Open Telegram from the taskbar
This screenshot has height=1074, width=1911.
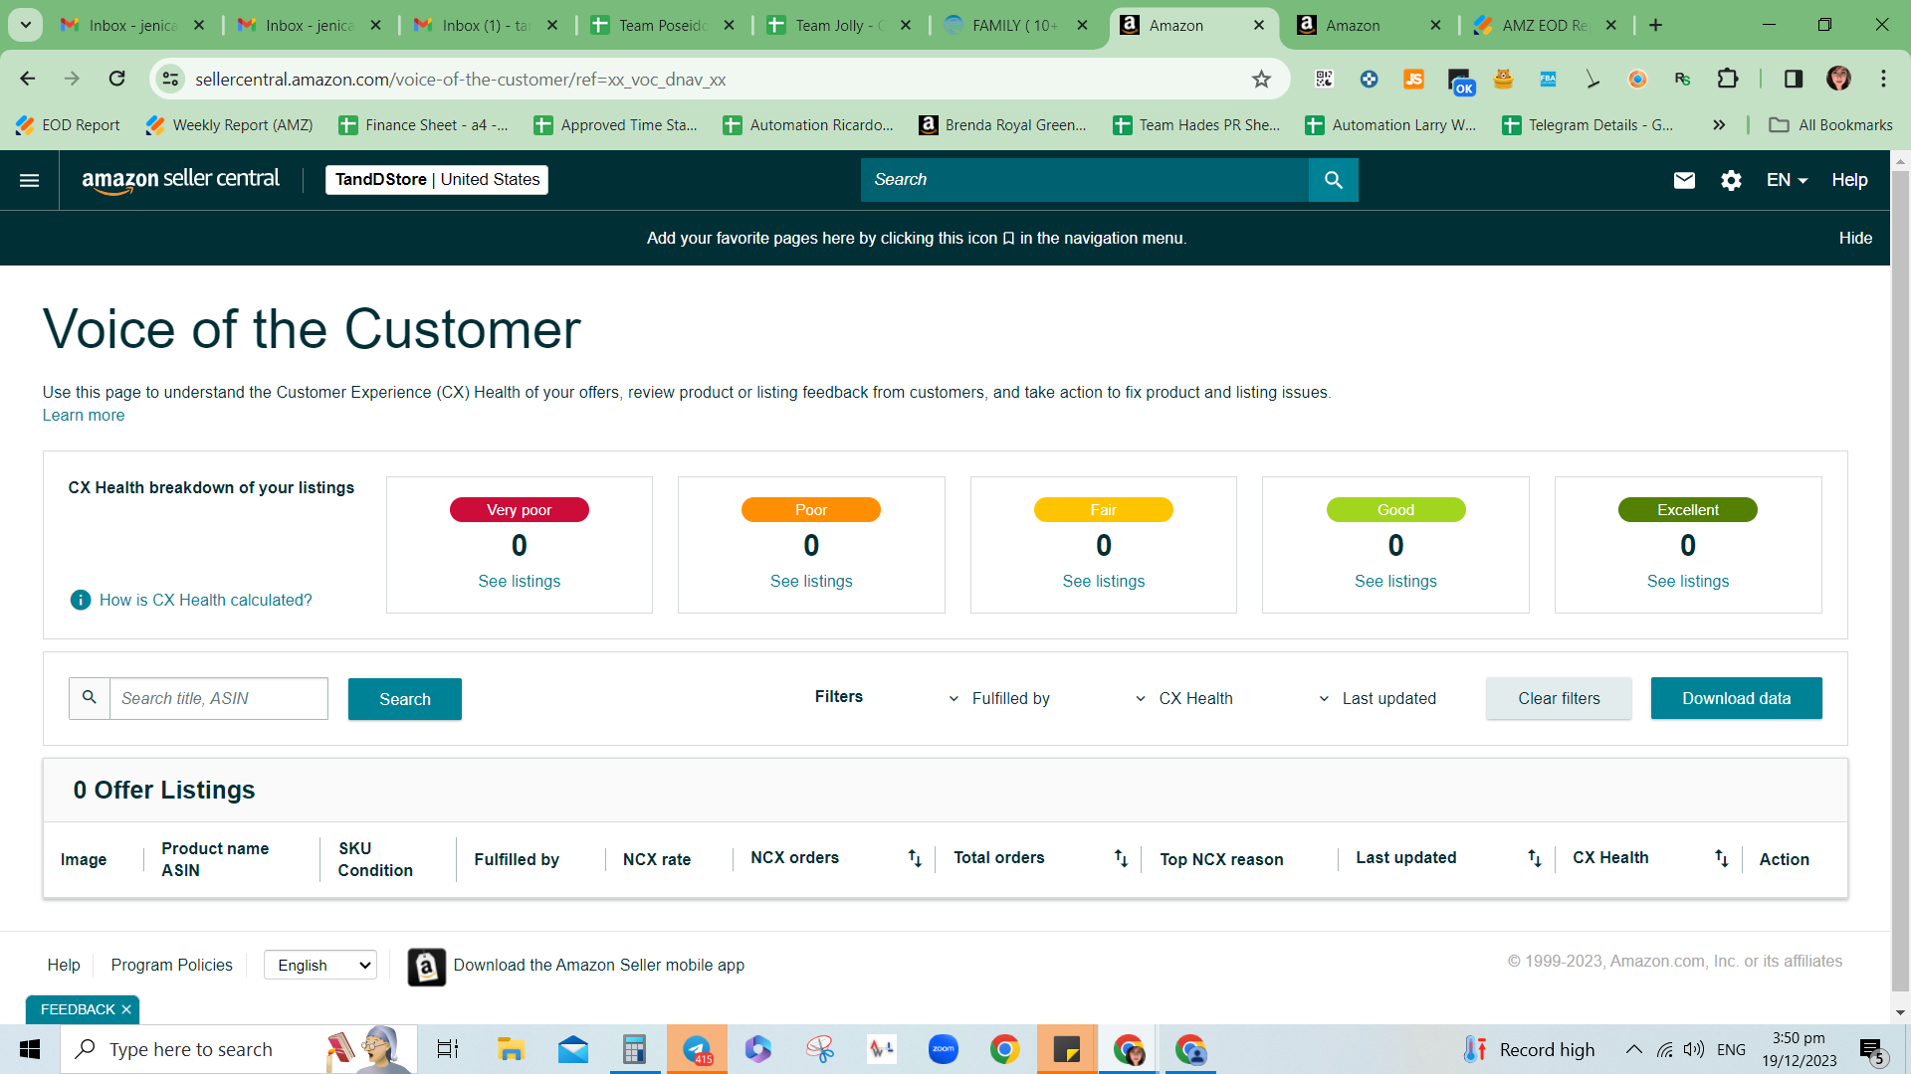(697, 1049)
